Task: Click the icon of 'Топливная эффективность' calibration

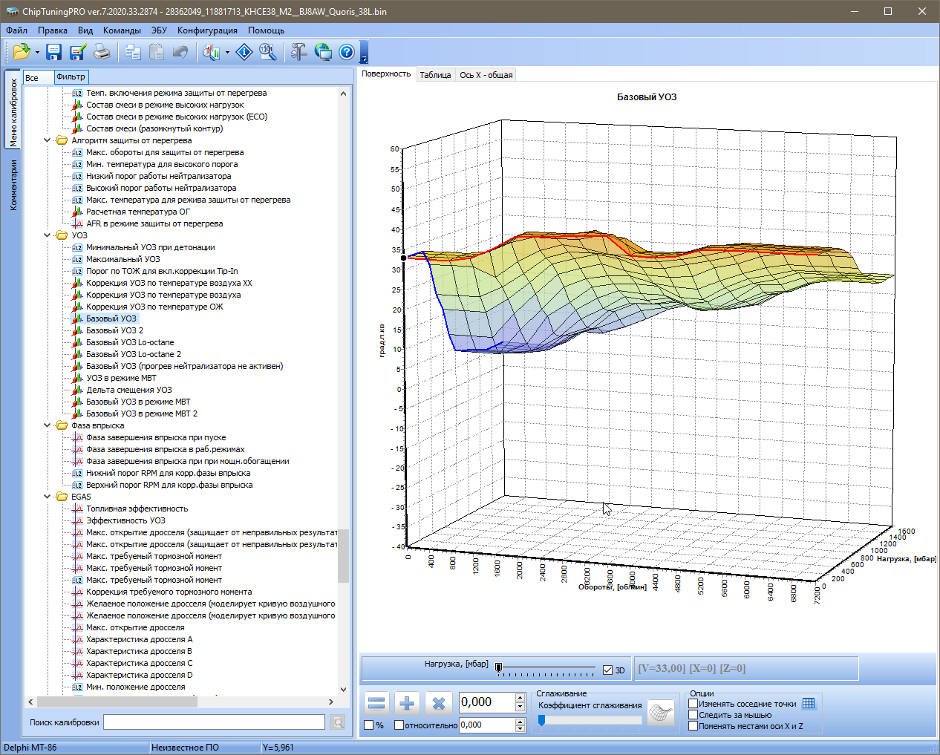Action: (77, 509)
